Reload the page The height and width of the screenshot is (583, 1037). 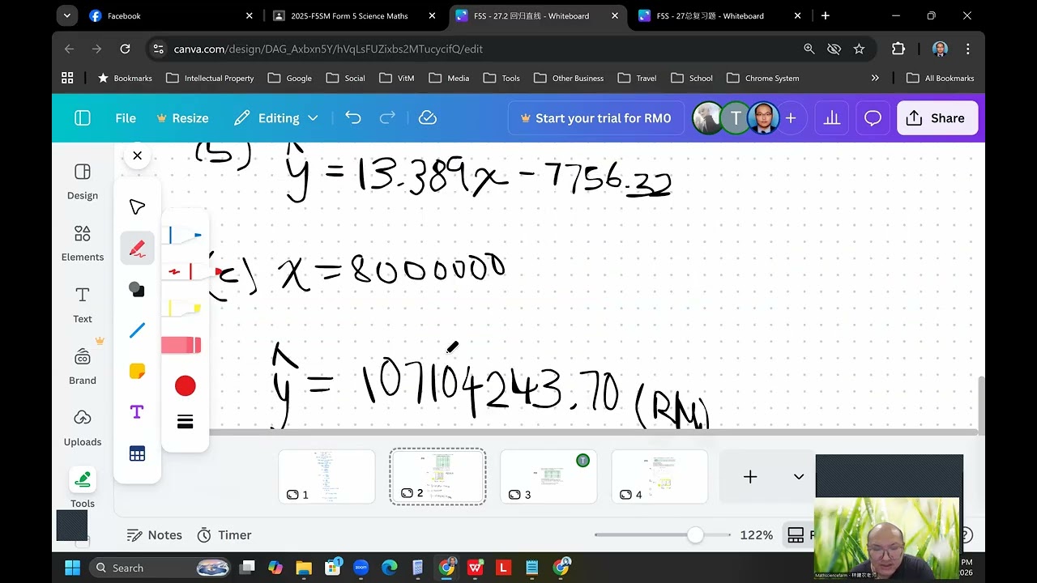[125, 49]
